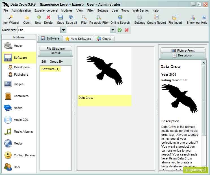Open the View menu

80,10
